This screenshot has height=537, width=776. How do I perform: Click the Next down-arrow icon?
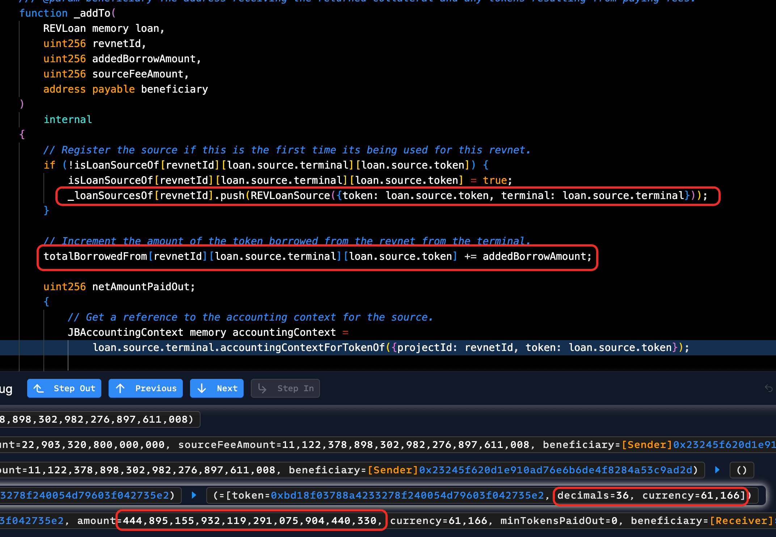(202, 388)
